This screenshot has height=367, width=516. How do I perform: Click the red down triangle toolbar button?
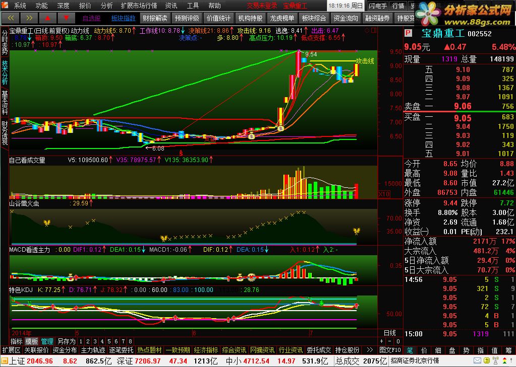(66, 18)
